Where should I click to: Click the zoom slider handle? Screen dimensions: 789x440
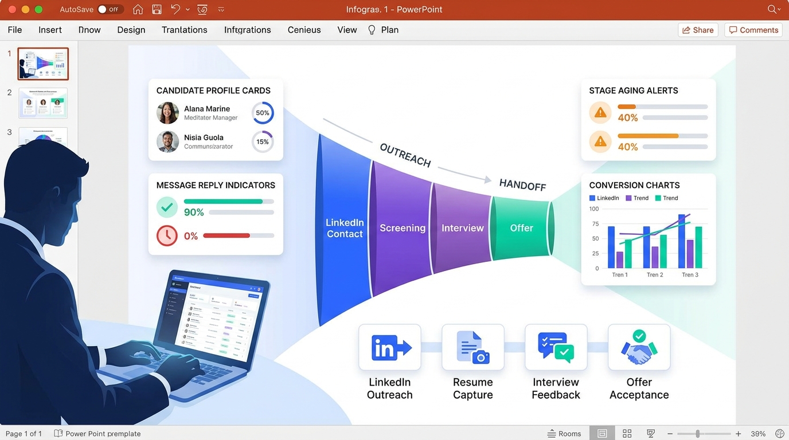(x=698, y=434)
